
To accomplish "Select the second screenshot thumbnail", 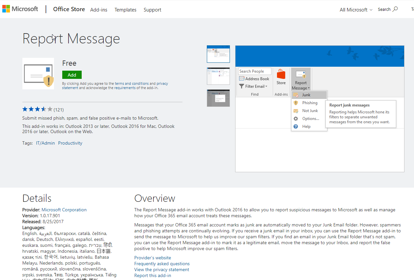I will click(x=218, y=76).
